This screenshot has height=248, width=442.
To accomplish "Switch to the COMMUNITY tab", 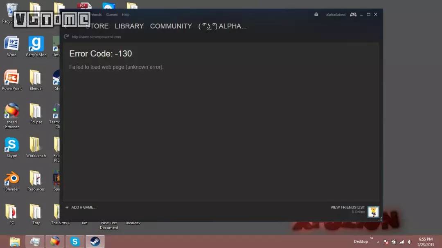I will pyautogui.click(x=171, y=26).
